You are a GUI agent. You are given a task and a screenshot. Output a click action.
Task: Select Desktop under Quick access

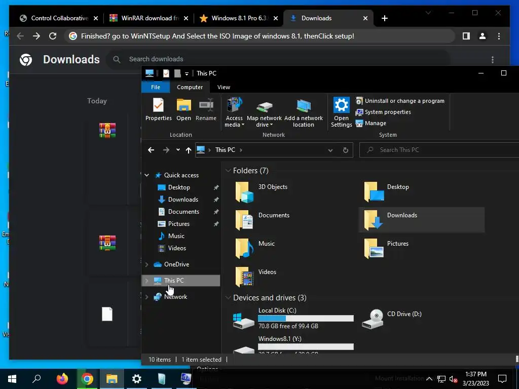pos(179,187)
